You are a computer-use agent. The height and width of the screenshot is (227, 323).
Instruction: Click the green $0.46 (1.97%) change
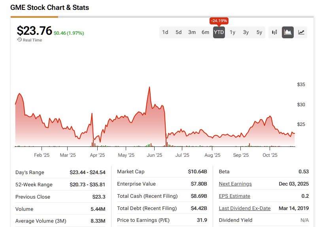pyautogui.click(x=69, y=34)
